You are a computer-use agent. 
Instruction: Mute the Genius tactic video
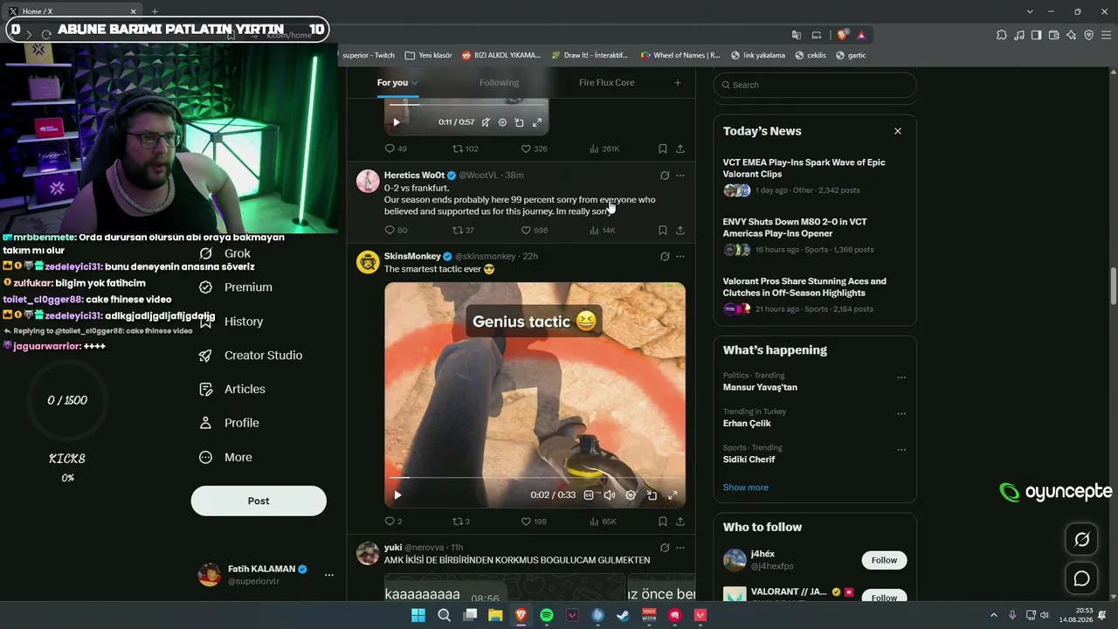pos(610,495)
